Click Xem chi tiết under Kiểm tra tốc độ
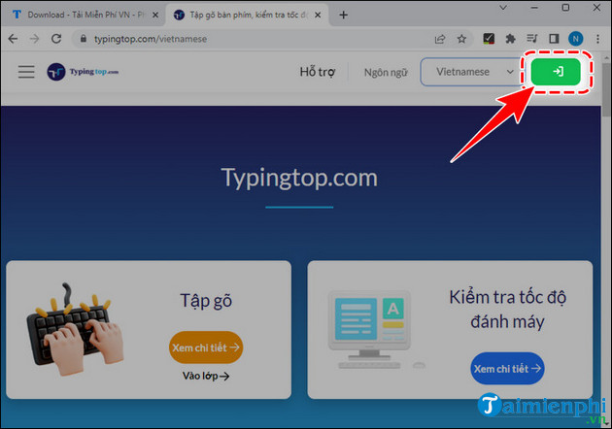The image size is (612, 429). [x=508, y=369]
